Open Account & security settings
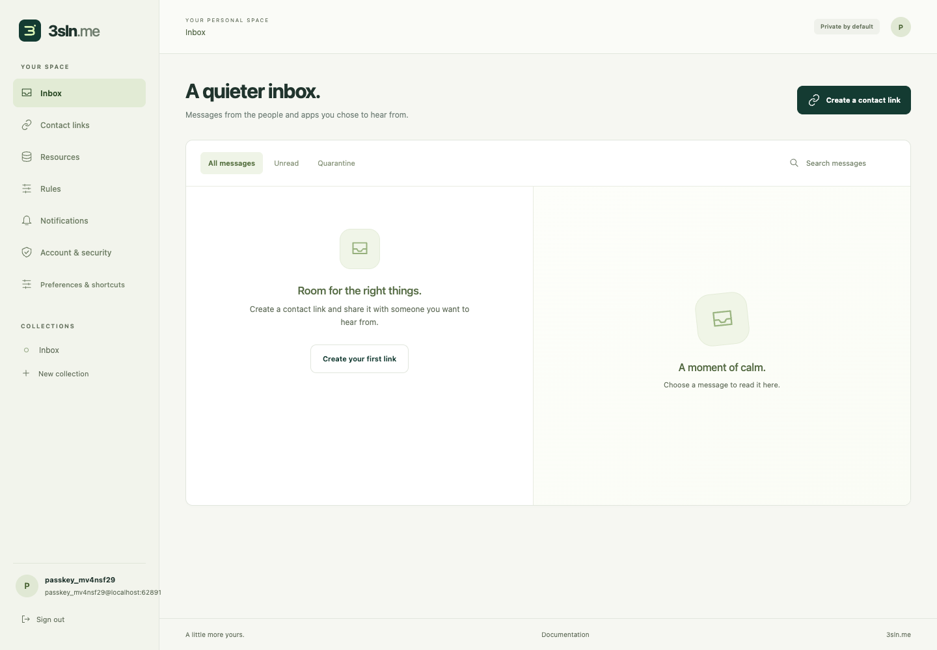This screenshot has width=937, height=650. tap(79, 252)
